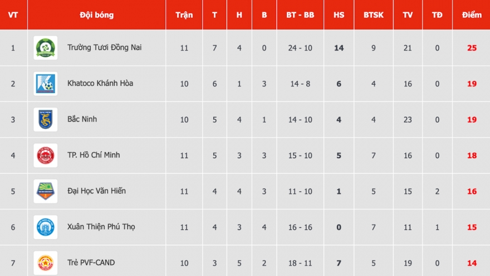Select the Đại Học Văn Hiến team name

click(96, 191)
